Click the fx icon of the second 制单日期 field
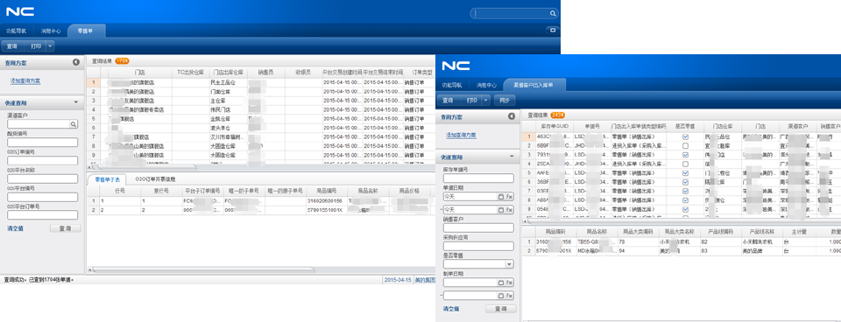 510,295
